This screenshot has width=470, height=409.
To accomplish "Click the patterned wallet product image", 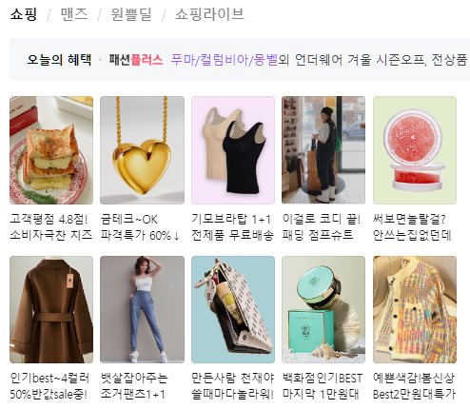I will [233, 309].
